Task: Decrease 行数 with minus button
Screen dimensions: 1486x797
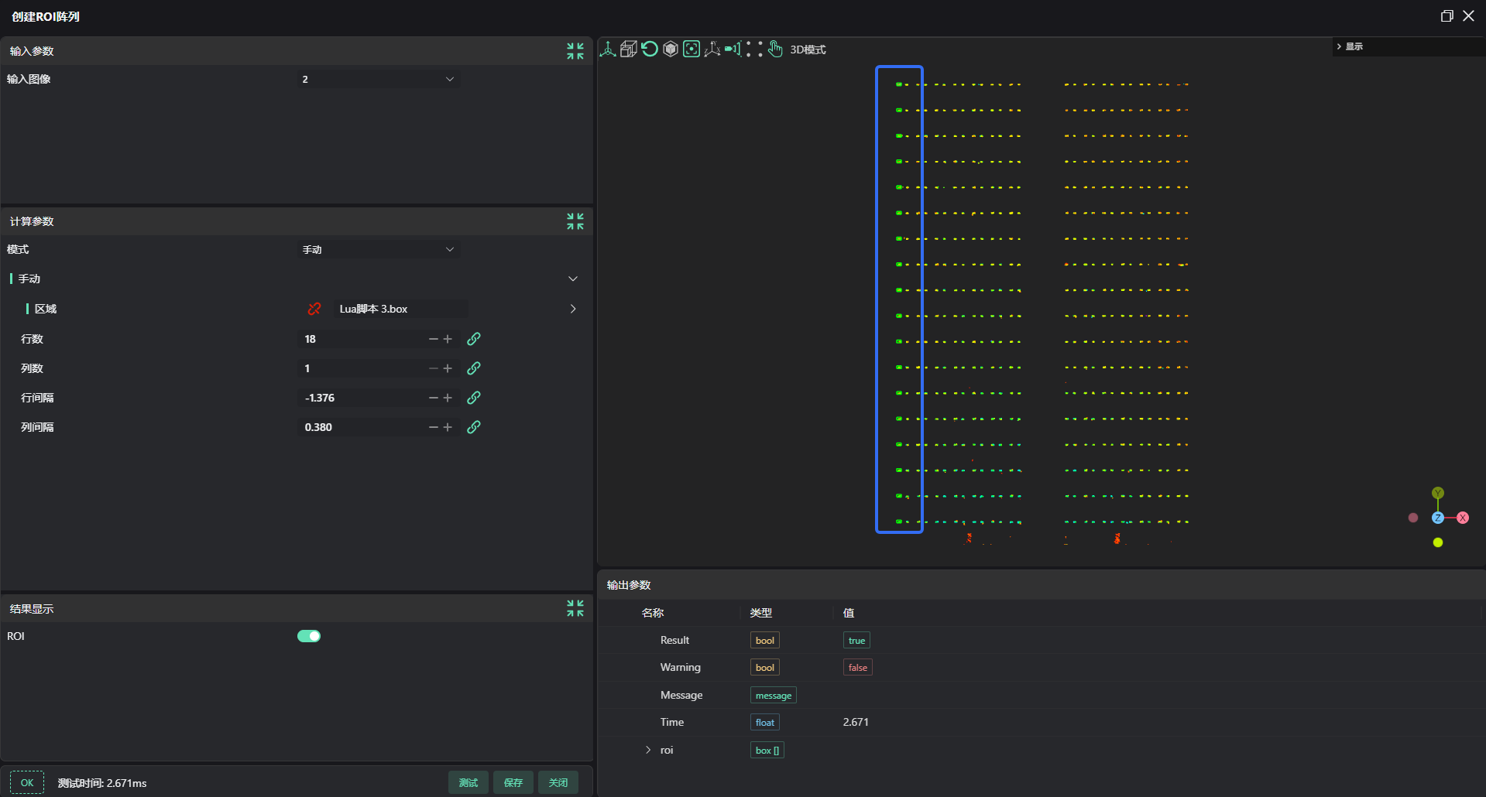Action: pyautogui.click(x=434, y=339)
